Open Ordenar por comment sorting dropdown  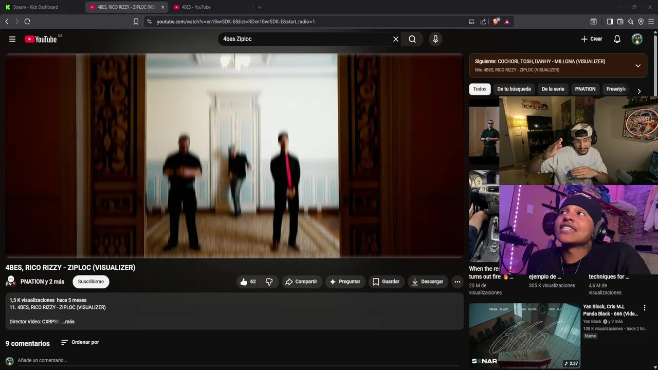point(80,342)
